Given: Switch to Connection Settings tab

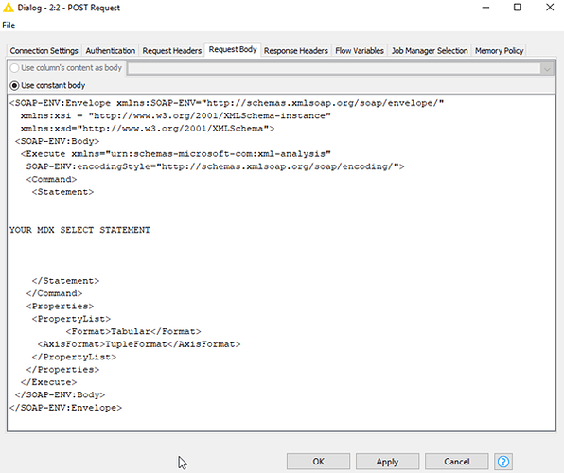Looking at the screenshot, I should [x=44, y=51].
